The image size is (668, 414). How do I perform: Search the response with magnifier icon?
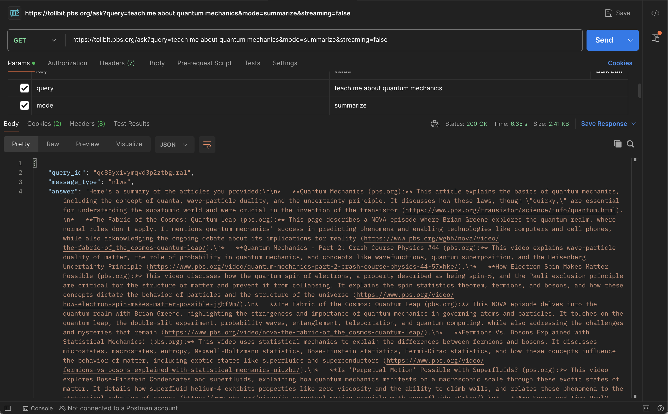[x=630, y=144]
